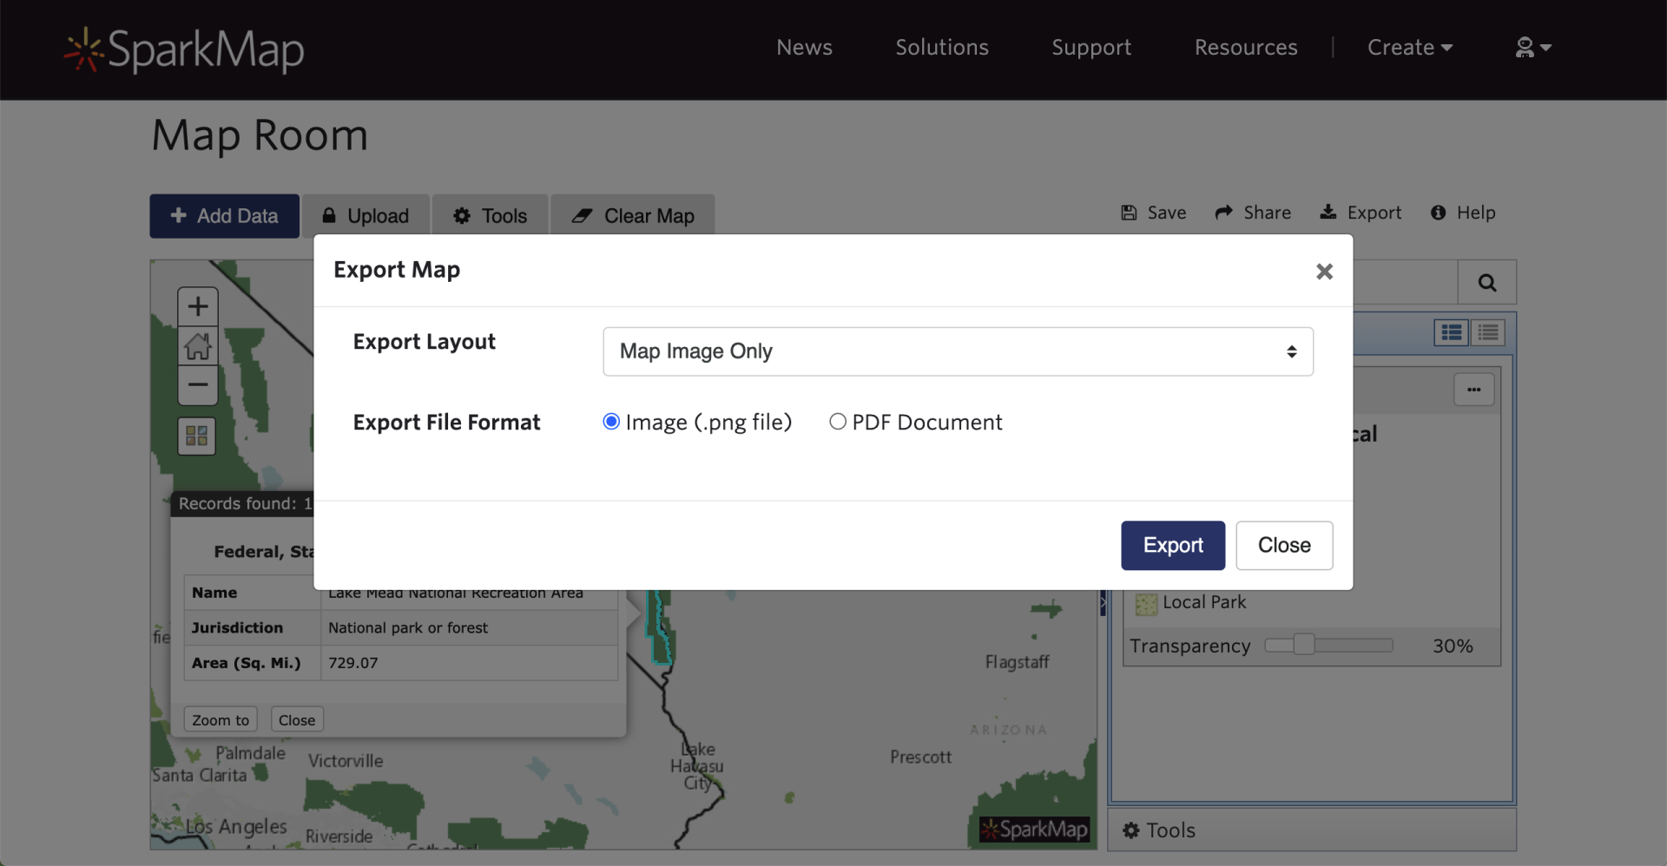Expand the Tools panel on the right
This screenshot has width=1667, height=866.
(x=1170, y=830)
